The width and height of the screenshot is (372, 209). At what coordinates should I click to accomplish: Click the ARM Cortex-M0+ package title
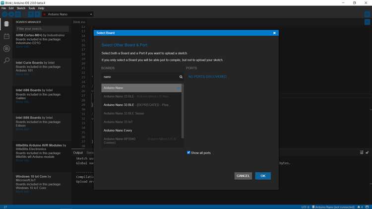pyautogui.click(x=29, y=35)
